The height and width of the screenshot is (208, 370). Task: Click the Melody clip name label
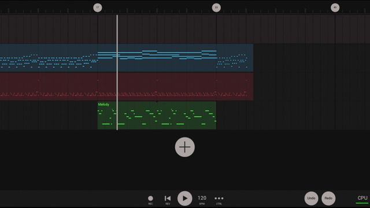(x=103, y=105)
